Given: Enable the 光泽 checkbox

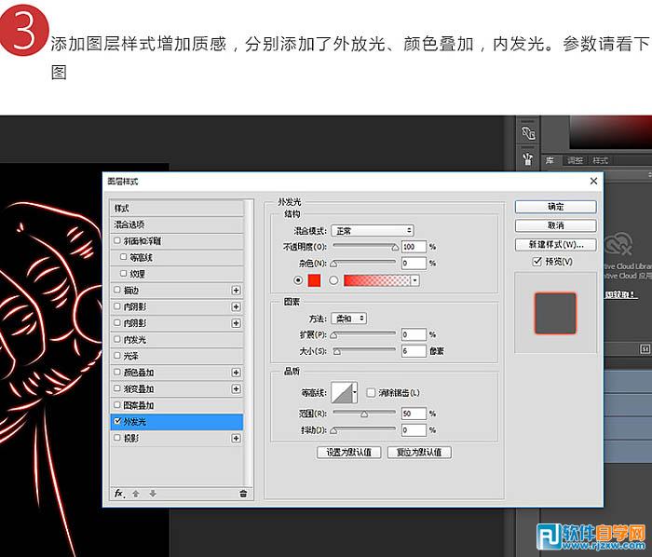Looking at the screenshot, I should pos(116,356).
